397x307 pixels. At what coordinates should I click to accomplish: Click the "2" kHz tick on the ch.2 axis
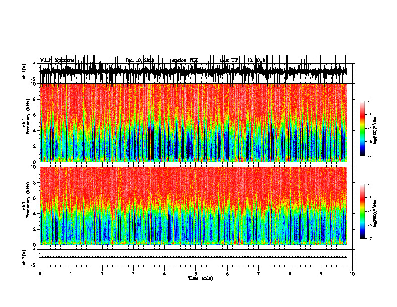(x=35, y=229)
